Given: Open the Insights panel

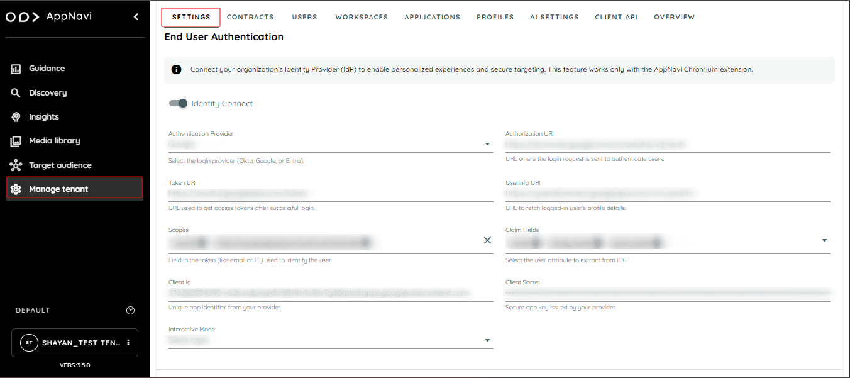Looking at the screenshot, I should pyautogui.click(x=44, y=116).
